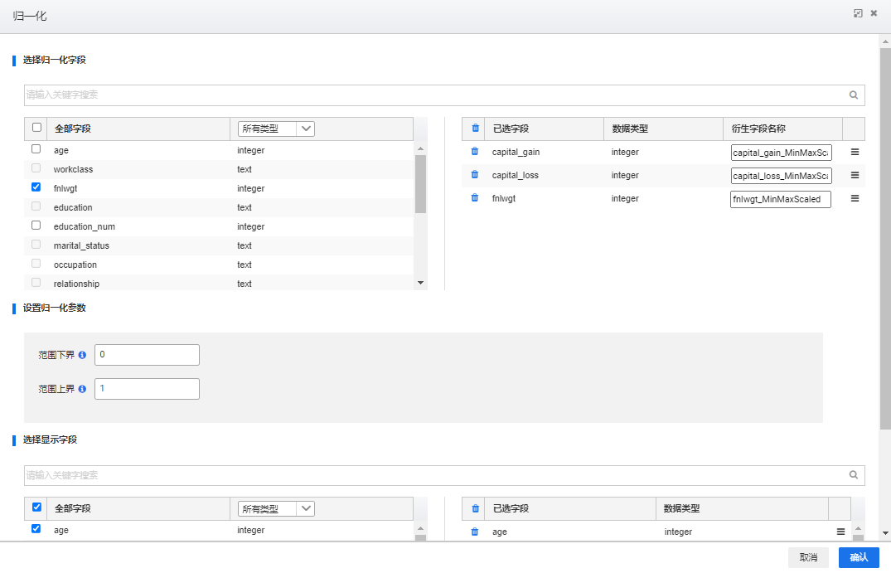Open 所有类型 dropdown in display field list
This screenshot has width=891, height=573.
[x=276, y=509]
